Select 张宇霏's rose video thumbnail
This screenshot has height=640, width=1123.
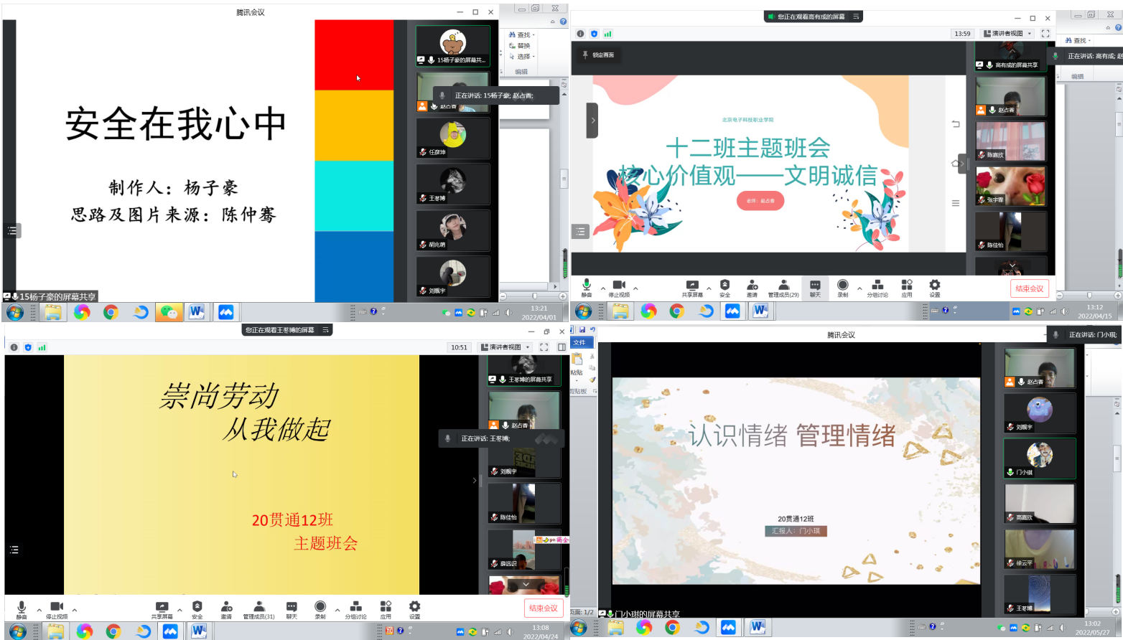tap(1010, 186)
